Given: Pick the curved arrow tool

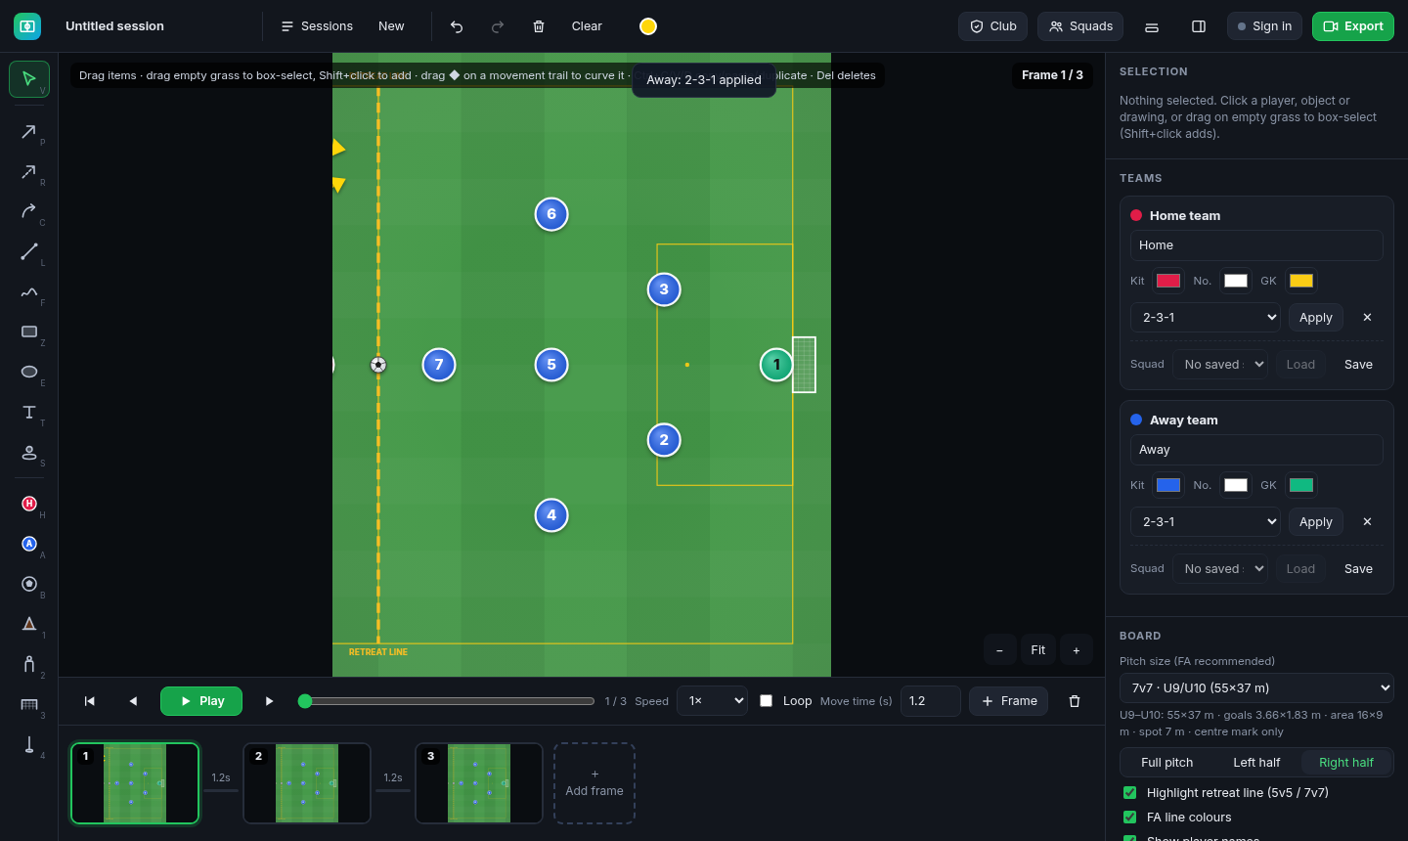Looking at the screenshot, I should (x=29, y=212).
